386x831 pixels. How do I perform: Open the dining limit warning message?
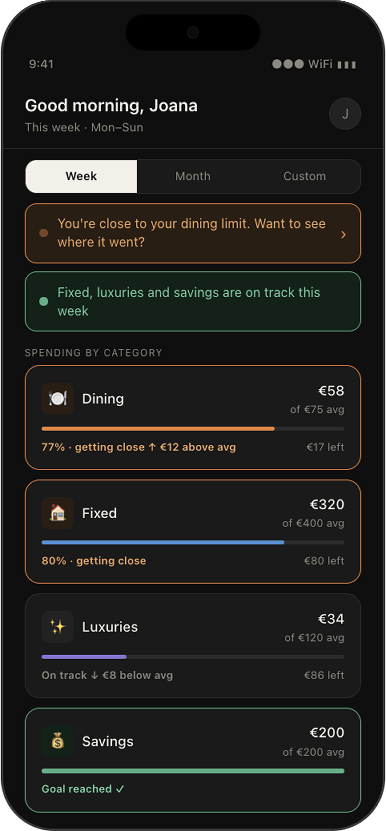coord(193,233)
